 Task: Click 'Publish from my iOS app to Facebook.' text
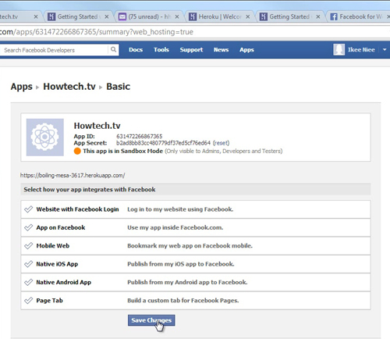181,264
